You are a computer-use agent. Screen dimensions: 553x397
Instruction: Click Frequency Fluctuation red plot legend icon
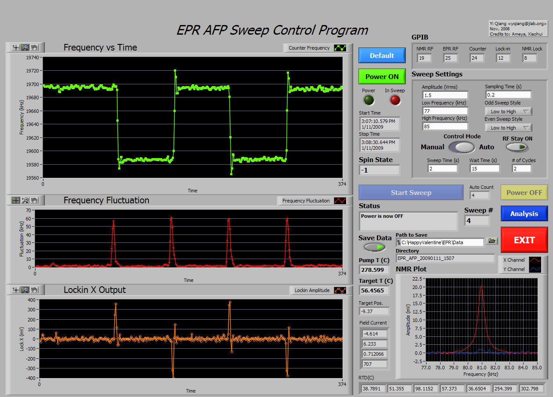pyautogui.click(x=340, y=201)
